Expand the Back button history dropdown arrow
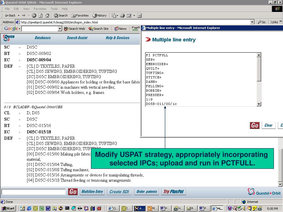 [x=19, y=16]
